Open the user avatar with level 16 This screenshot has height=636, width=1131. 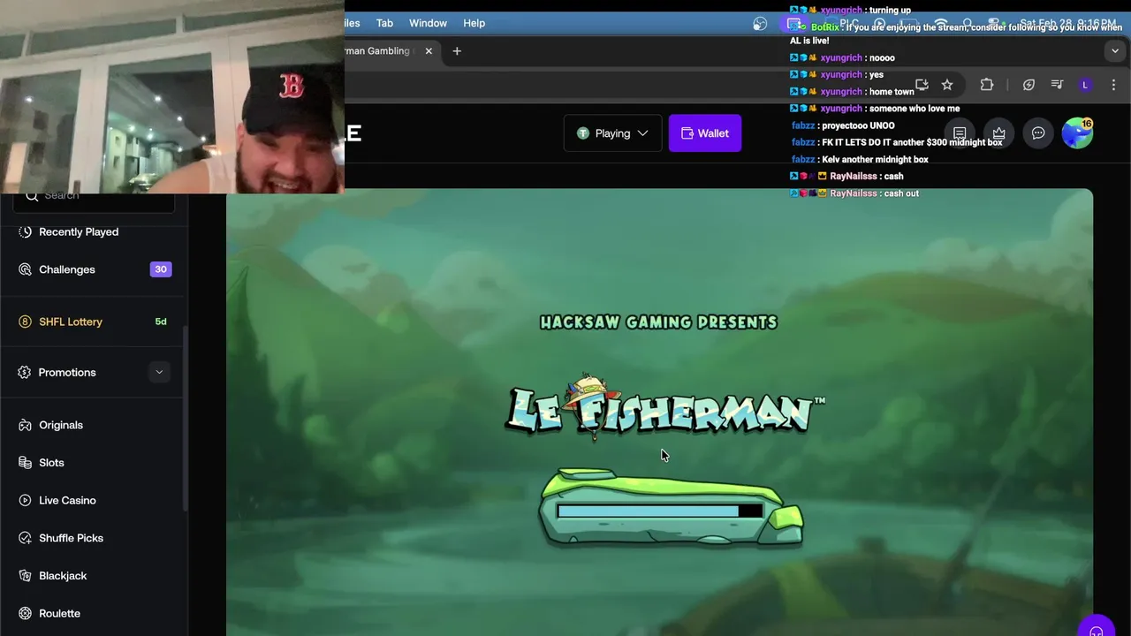[x=1077, y=133]
